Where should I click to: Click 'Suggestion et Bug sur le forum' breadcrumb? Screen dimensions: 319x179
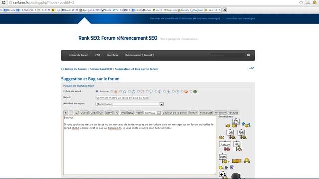136,69
